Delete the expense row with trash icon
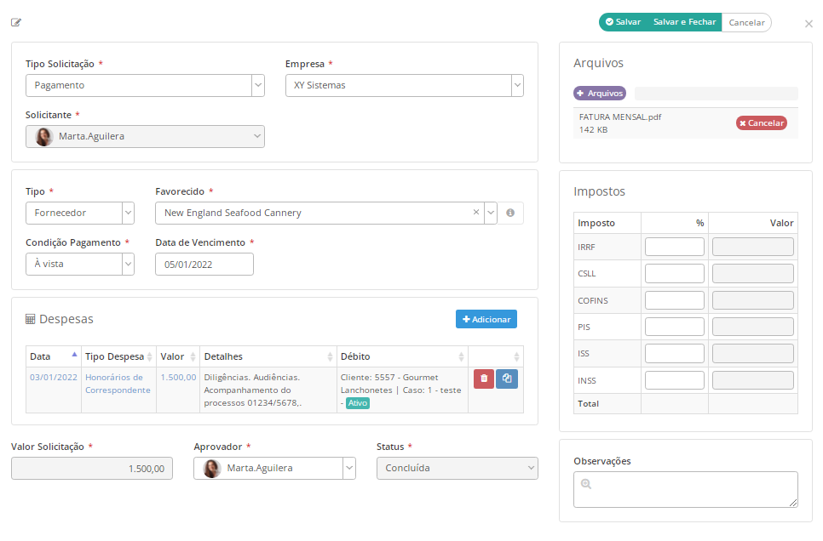The image size is (823, 541). (484, 379)
